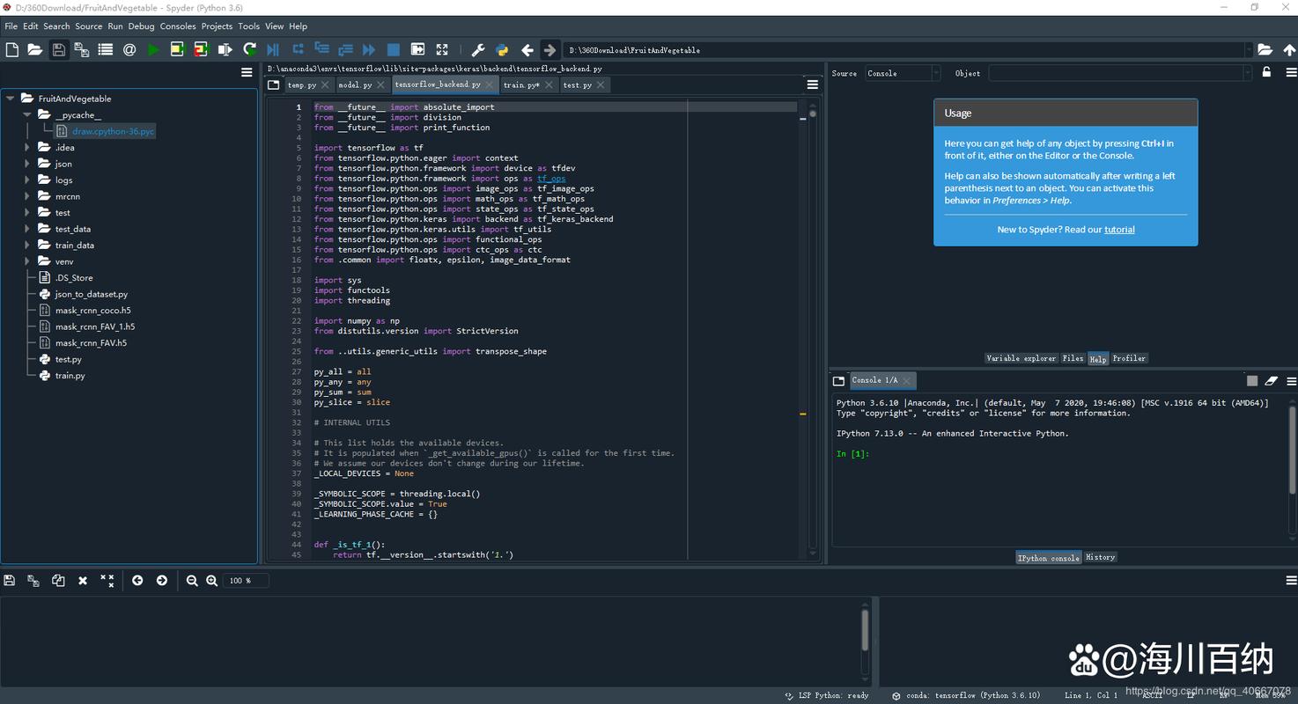Screen dimensions: 1298x704
Task: Stop the kernel with the console stop square
Action: pyautogui.click(x=1251, y=381)
